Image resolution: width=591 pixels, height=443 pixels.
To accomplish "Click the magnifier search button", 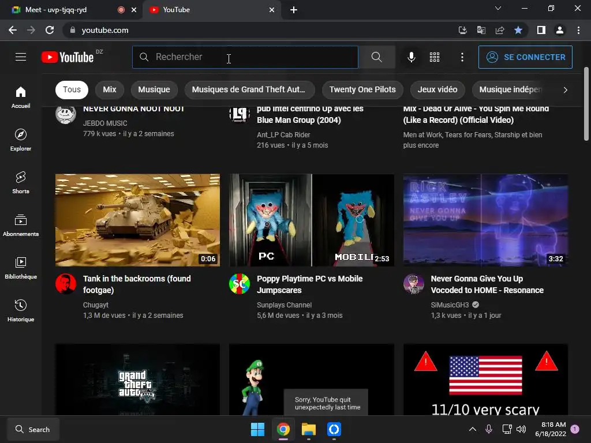I will [376, 57].
